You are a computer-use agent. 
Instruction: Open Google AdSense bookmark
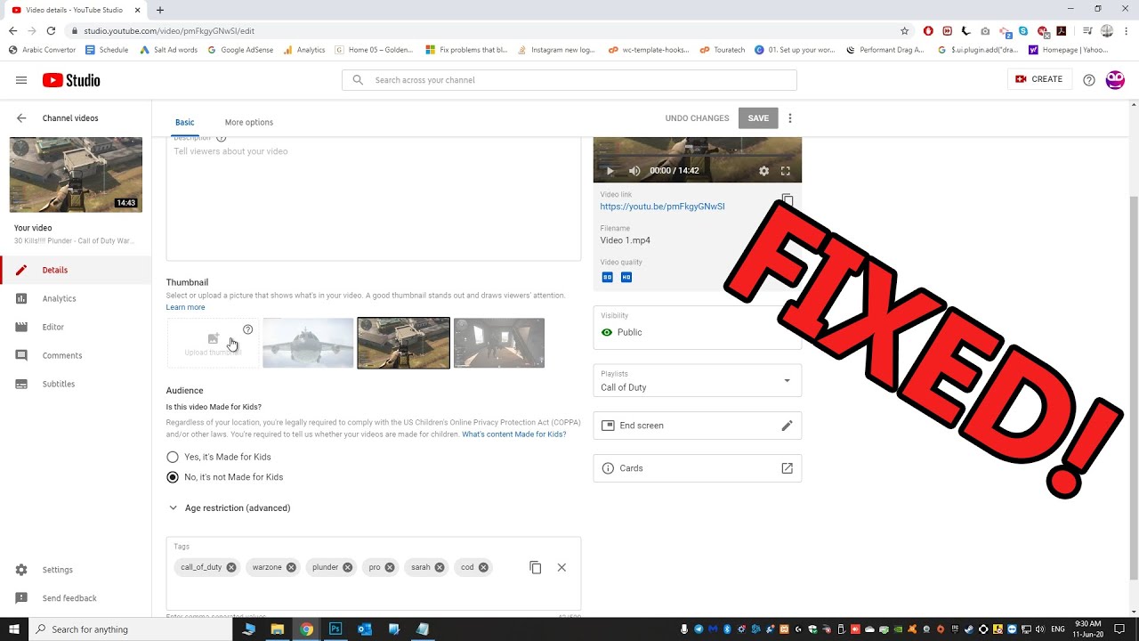coord(240,50)
